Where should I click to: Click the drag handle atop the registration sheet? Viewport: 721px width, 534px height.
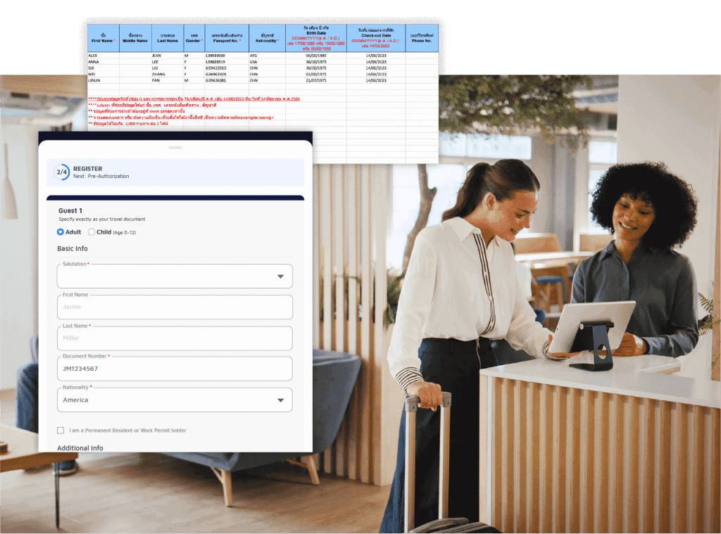174,148
